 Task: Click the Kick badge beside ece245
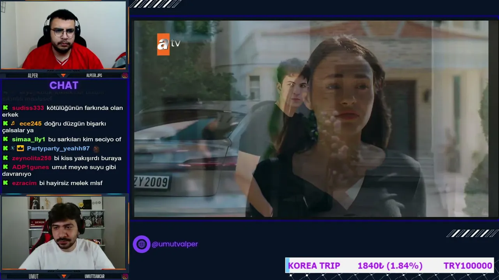[5, 123]
